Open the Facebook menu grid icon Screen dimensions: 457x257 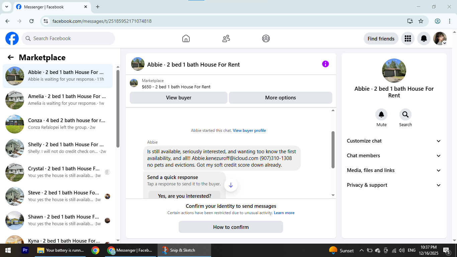coord(407,38)
